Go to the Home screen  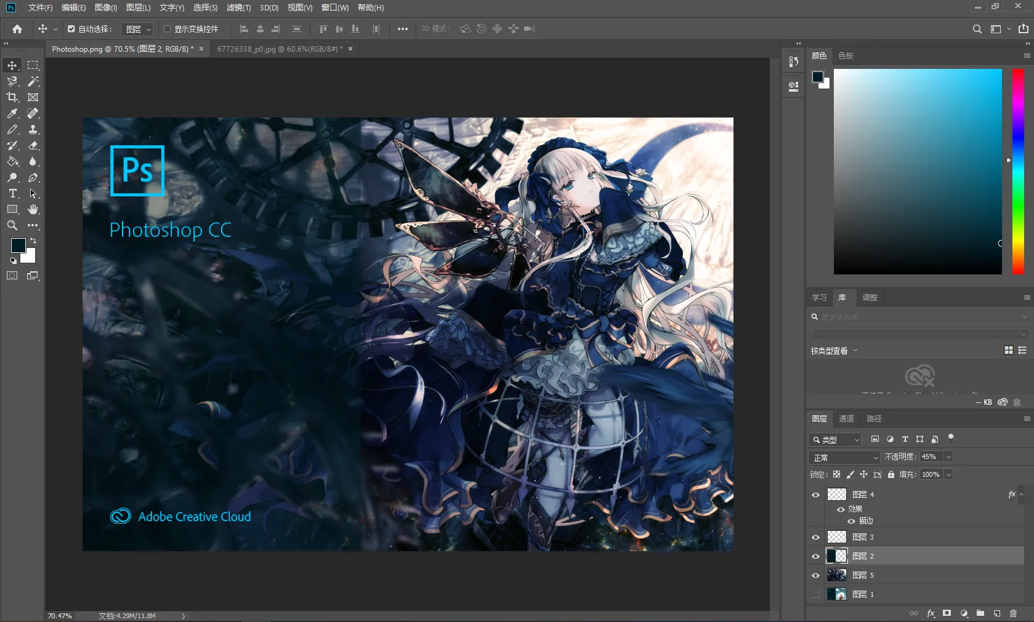tap(17, 29)
